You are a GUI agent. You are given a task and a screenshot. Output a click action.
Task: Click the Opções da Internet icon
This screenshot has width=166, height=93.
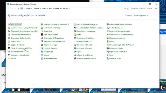click(x=9, y=45)
